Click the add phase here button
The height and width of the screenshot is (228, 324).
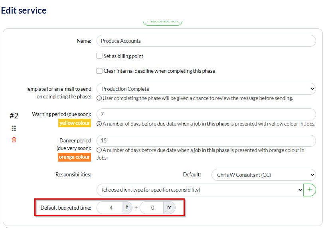click(x=162, y=22)
